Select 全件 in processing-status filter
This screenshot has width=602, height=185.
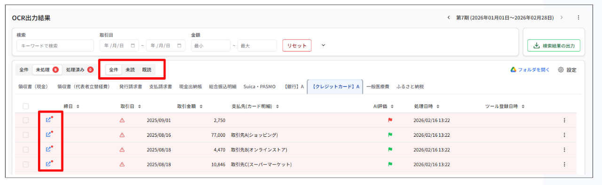(24, 70)
